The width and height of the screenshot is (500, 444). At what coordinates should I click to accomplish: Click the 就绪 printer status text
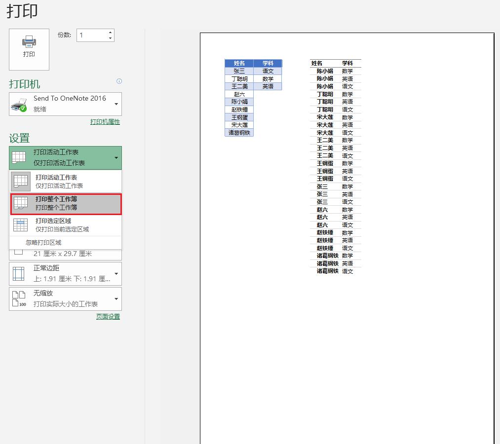point(40,110)
